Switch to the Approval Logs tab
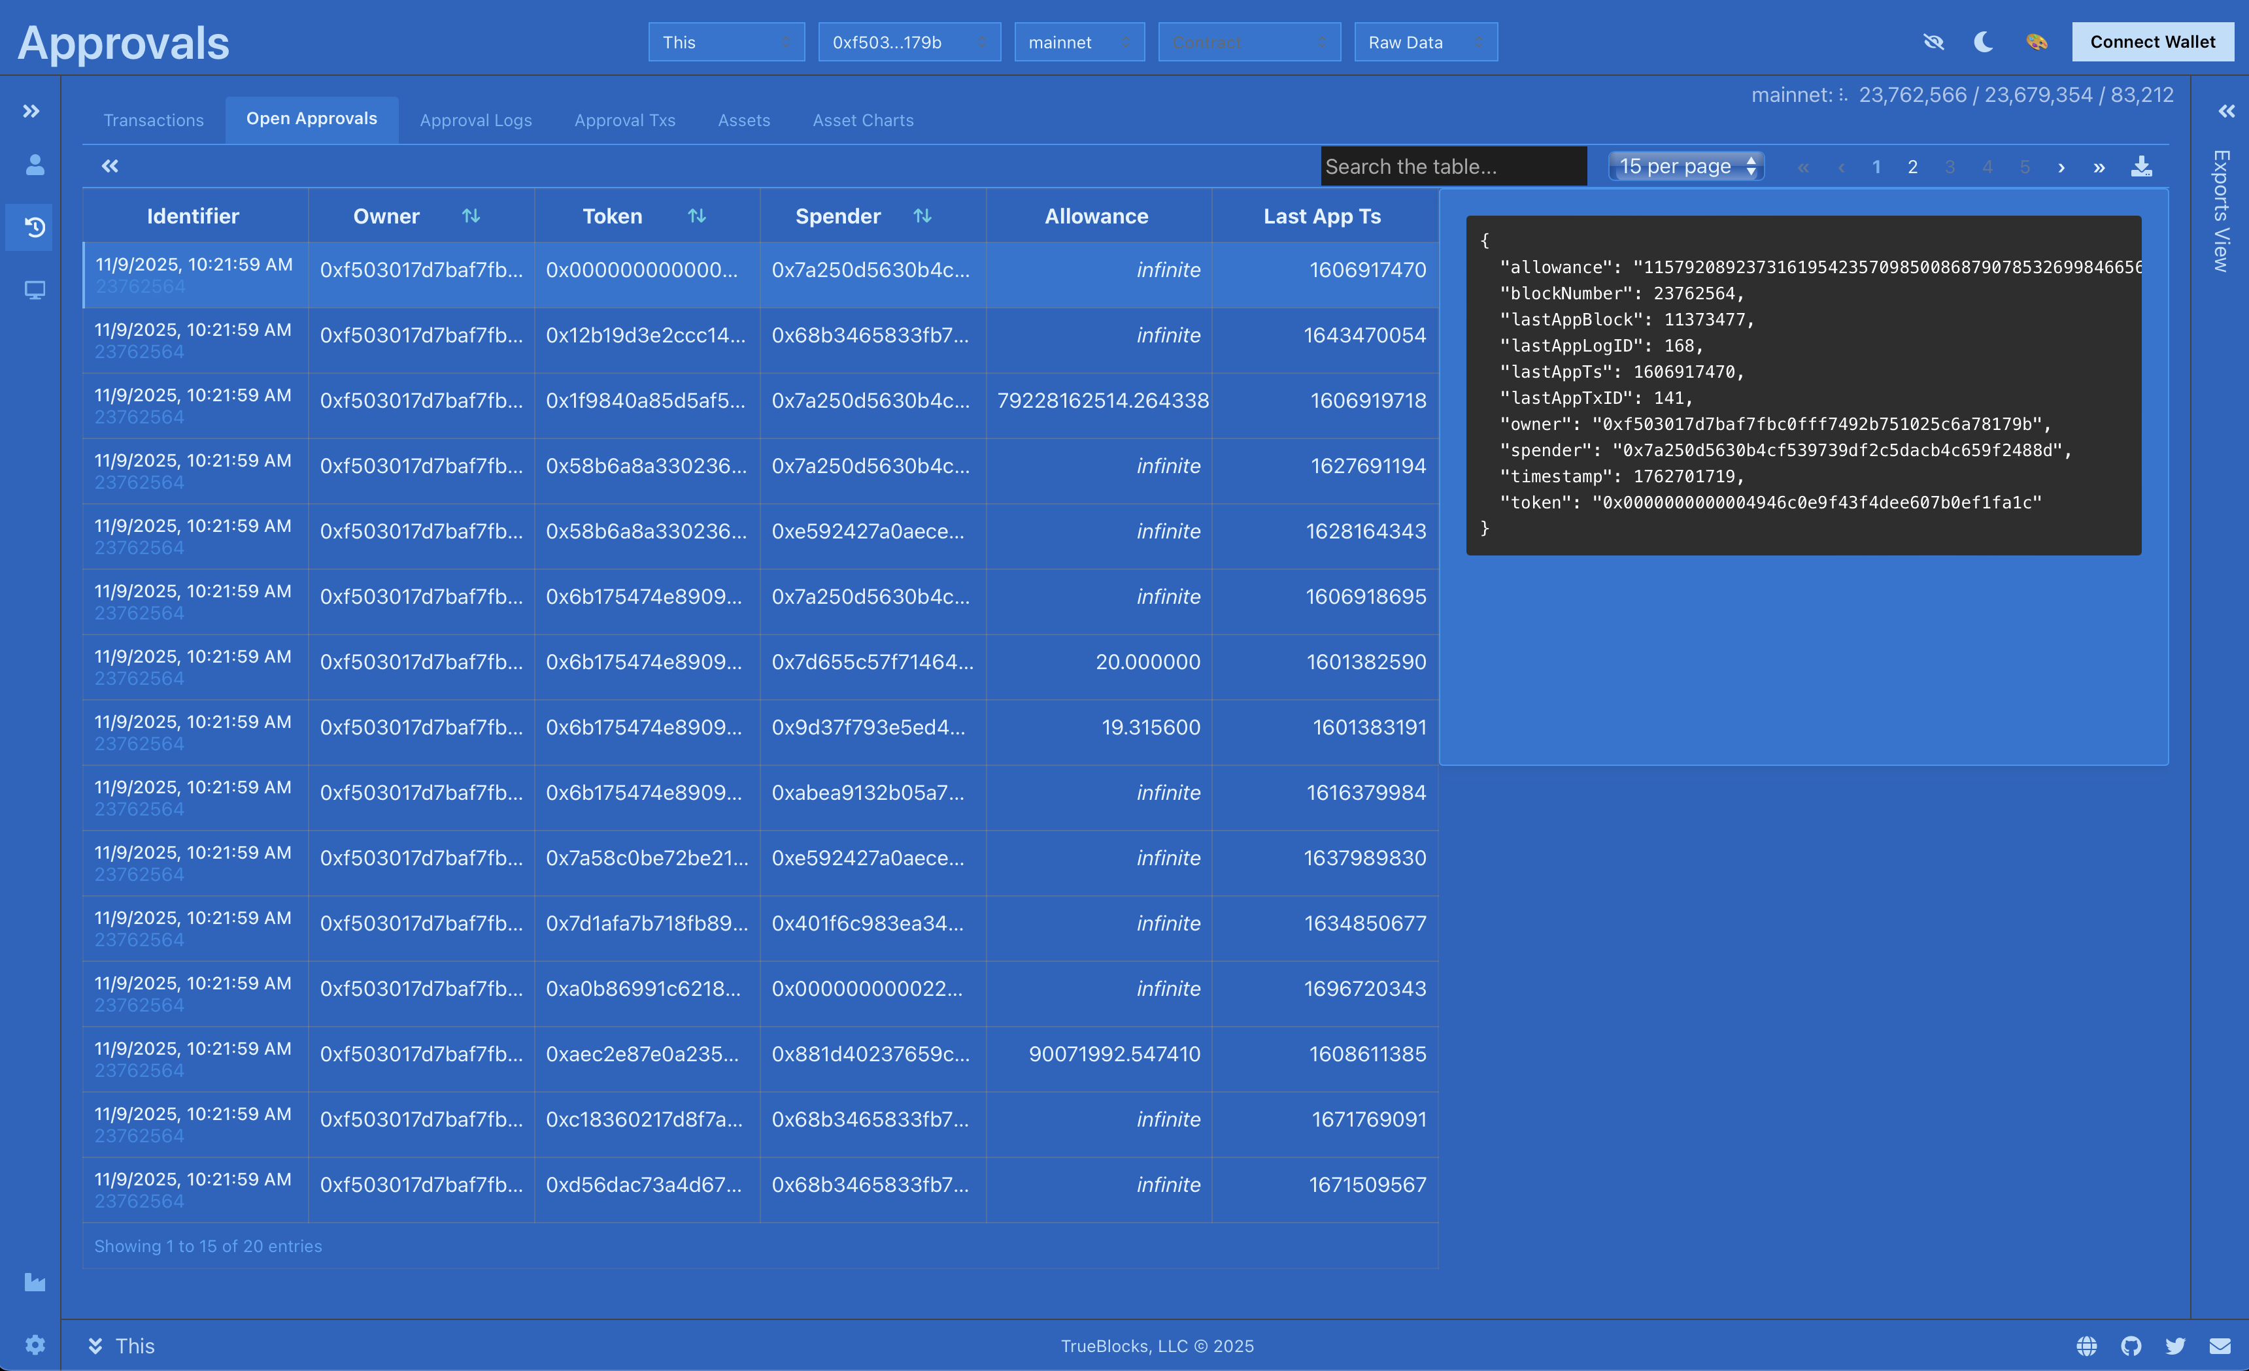 click(475, 120)
